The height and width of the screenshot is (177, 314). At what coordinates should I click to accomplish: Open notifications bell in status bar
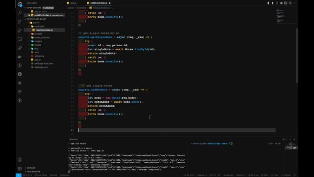[x=294, y=175]
